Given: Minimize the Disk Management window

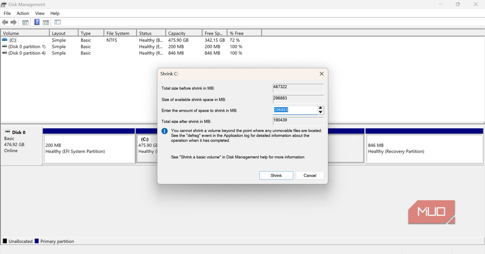Looking at the screenshot, I should 440,4.
